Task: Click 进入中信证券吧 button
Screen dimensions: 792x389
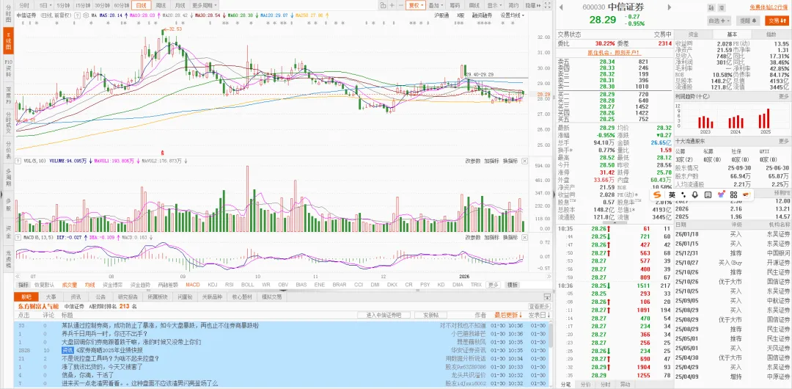Action: [384, 315]
